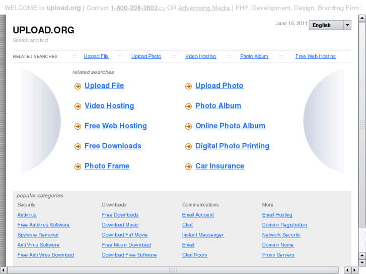Open the Photo Frame link
This screenshot has width=366, height=274.
tap(107, 166)
